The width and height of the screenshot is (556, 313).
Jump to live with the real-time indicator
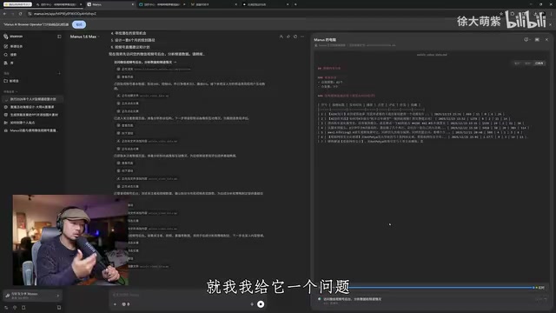coord(540,288)
